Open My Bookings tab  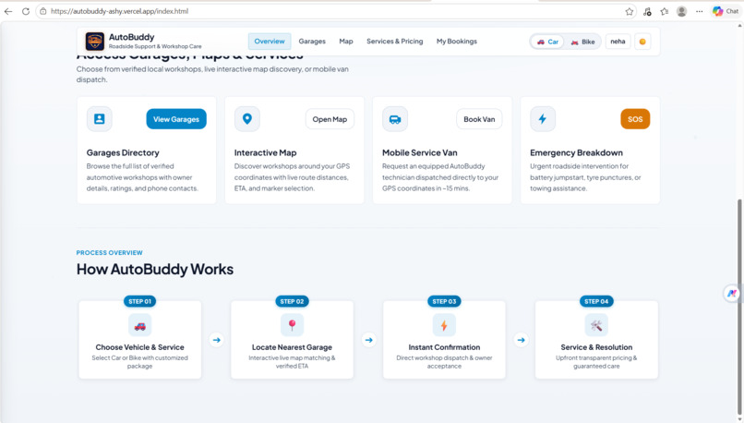pyautogui.click(x=457, y=42)
